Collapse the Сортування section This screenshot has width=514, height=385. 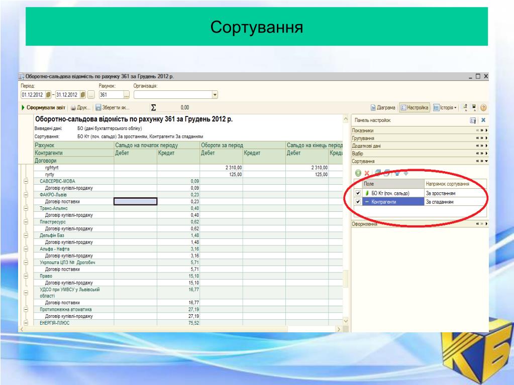coord(487,161)
